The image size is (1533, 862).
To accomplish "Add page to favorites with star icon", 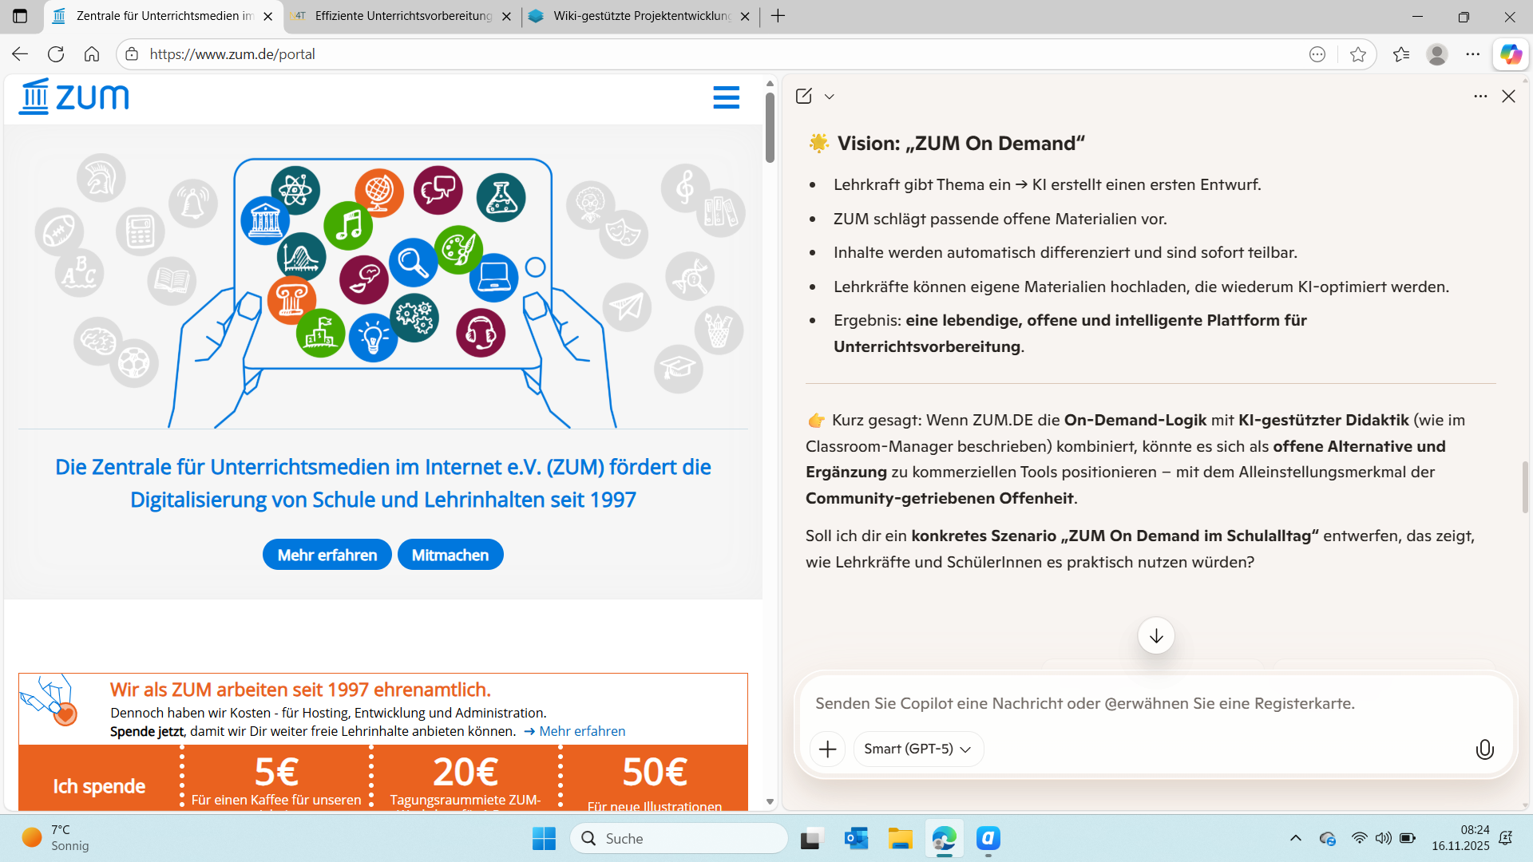I will point(1357,54).
